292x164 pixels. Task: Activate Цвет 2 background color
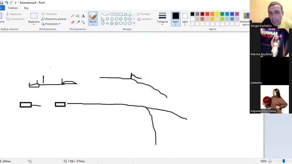click(185, 19)
